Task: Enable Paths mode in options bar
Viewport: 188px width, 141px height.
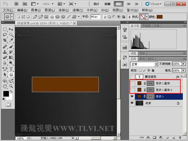Action: (x=23, y=17)
